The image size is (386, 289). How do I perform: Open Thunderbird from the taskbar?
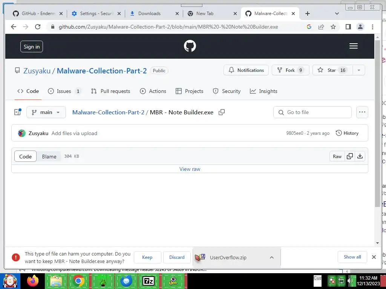pos(126,281)
